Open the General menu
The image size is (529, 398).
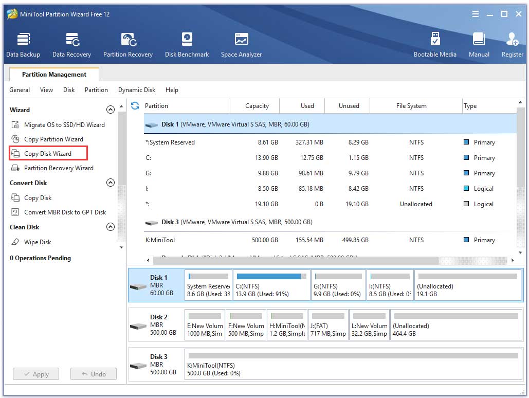tap(20, 90)
